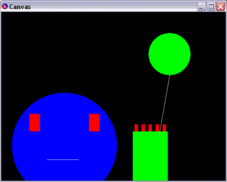This screenshot has width=227, height=182.
Task: Select the large green circle balloon
Action: coord(170,54)
